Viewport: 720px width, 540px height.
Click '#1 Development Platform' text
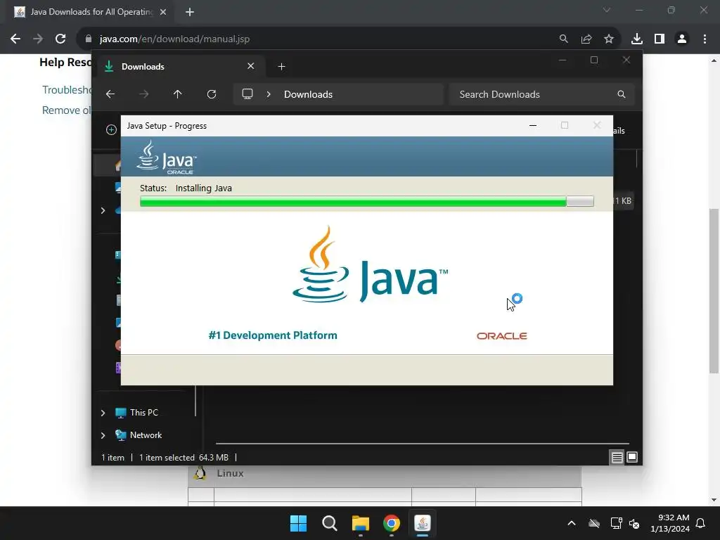click(x=273, y=335)
